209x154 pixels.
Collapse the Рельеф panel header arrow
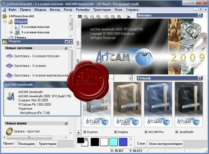[200, 78]
